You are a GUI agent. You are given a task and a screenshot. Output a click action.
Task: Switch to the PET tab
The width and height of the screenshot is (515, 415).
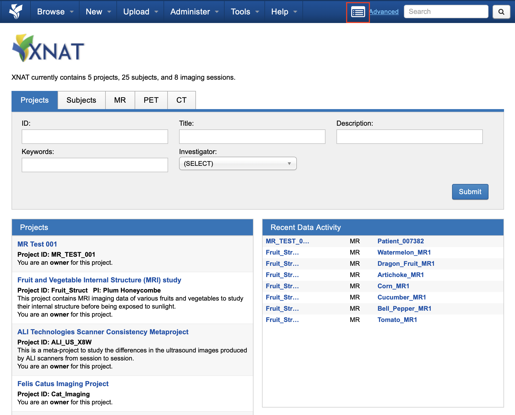point(151,100)
